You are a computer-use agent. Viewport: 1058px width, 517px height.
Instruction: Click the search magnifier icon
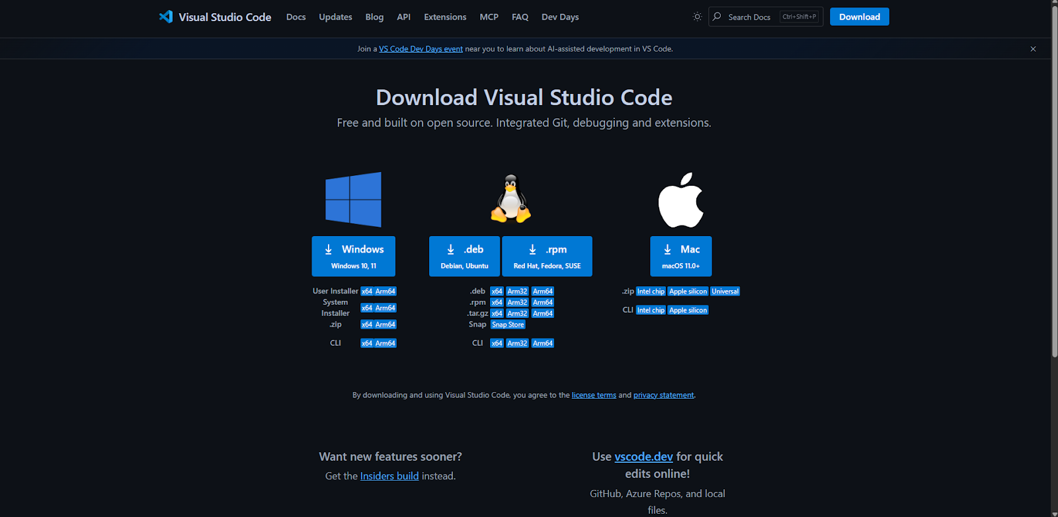coord(717,17)
